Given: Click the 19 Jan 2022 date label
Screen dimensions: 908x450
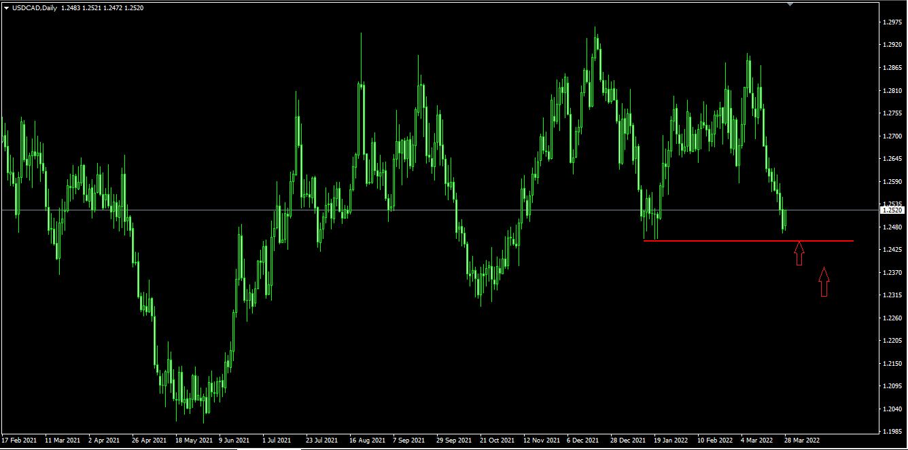Looking at the screenshot, I should [x=671, y=440].
